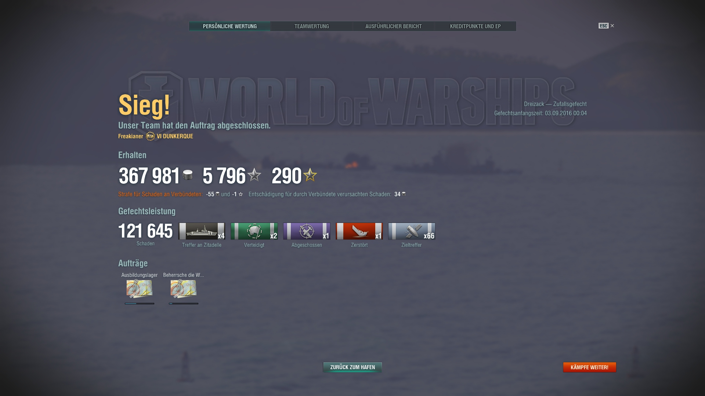The height and width of the screenshot is (396, 705).
Task: Click the gold free XP star icon
Action: [310, 175]
